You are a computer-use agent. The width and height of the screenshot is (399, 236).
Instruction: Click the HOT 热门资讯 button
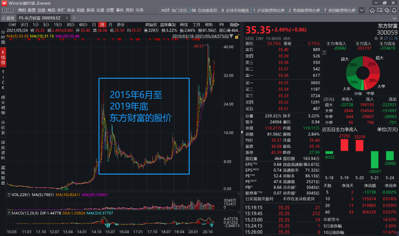point(174,10)
